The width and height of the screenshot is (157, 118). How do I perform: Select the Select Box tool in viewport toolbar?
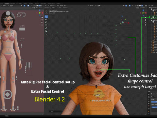46,11
